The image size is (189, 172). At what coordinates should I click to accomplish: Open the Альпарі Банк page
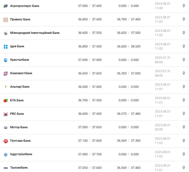20,87
